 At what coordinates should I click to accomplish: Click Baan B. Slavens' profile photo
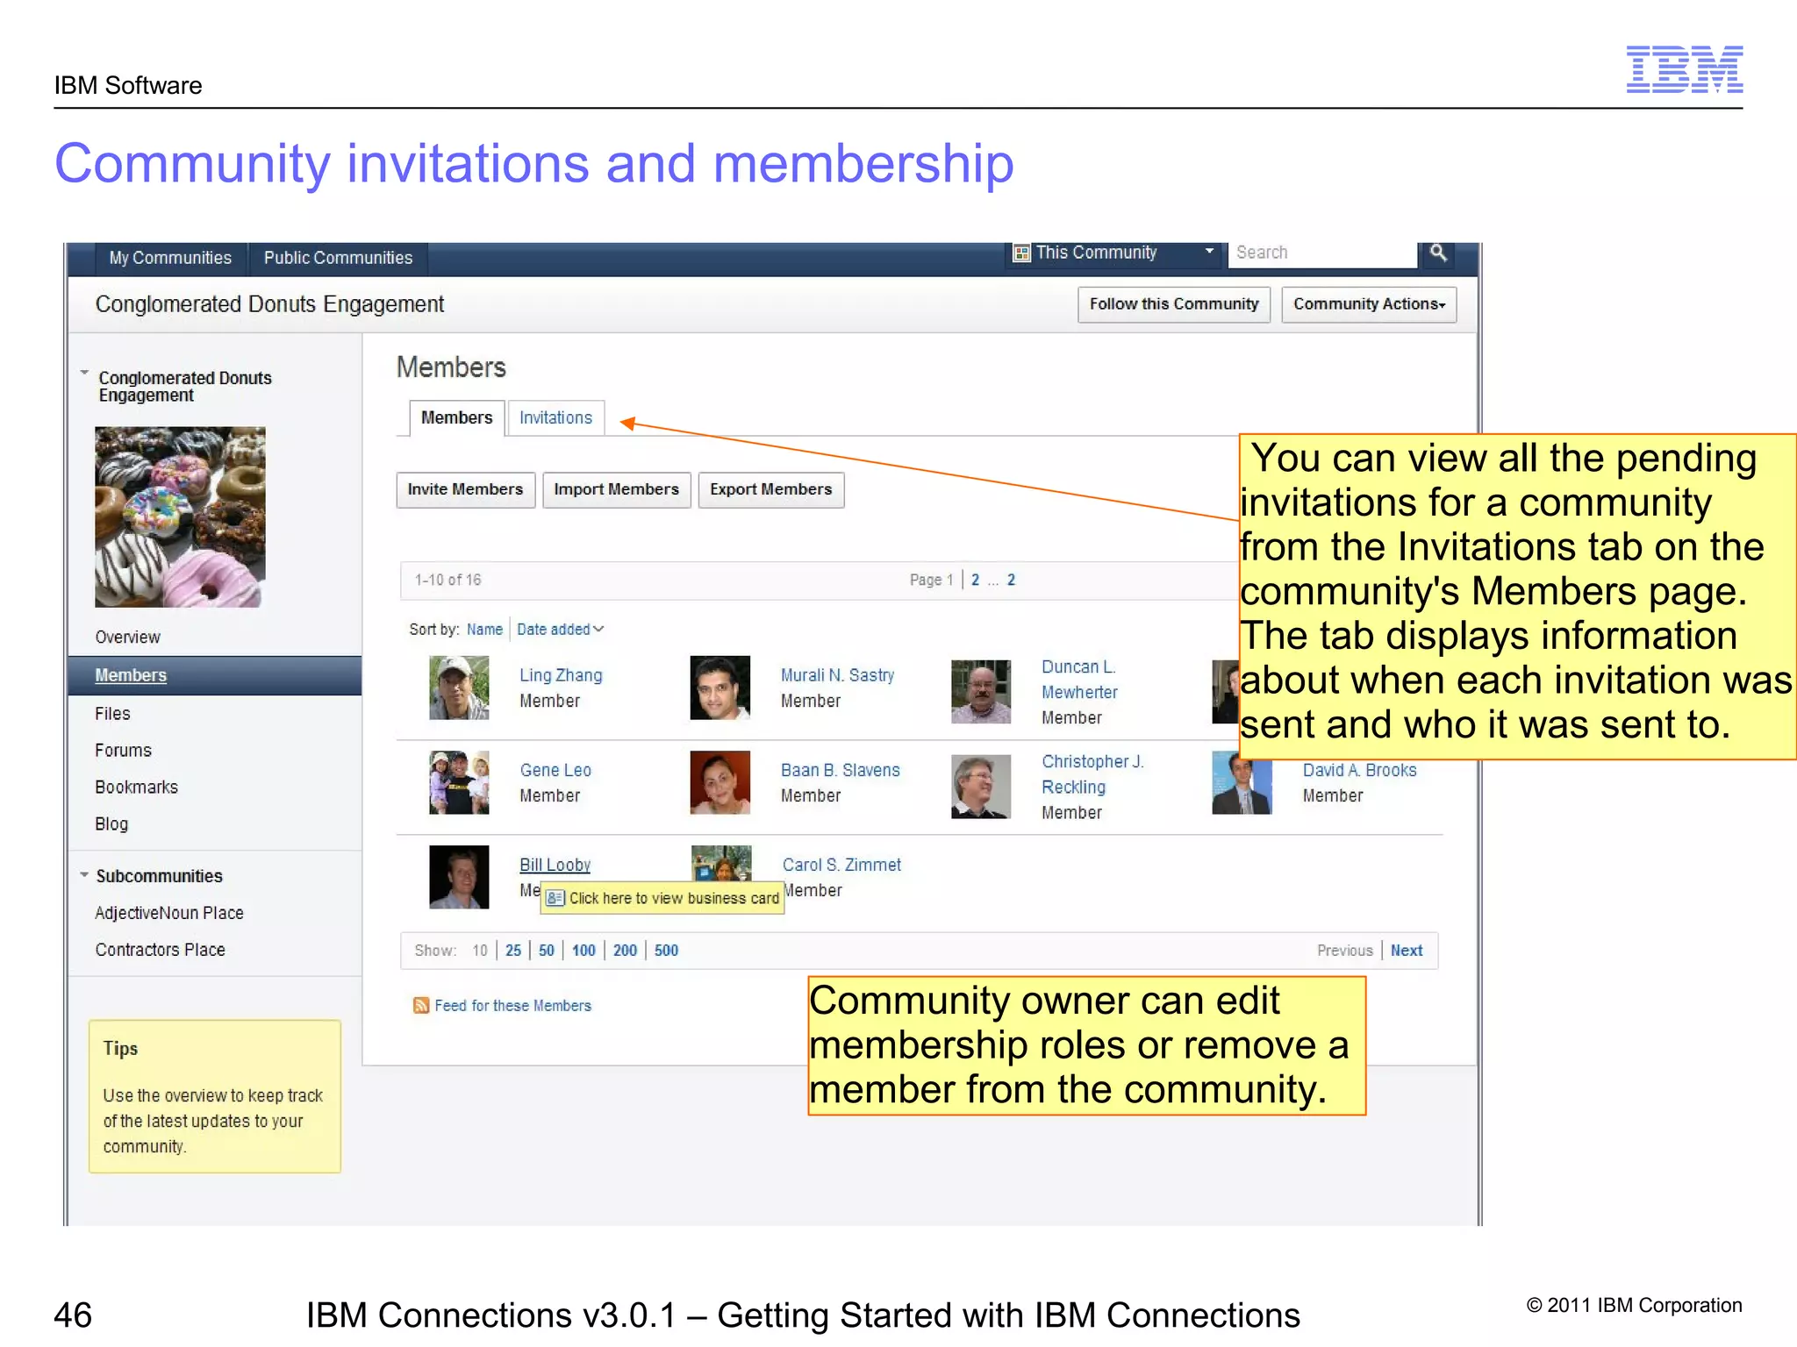pyautogui.click(x=720, y=782)
